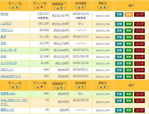Image resolution: width=149 pixels, height=114 pixels.
Task: Sort 有効期限 ascending in lower header
Action: click(x=79, y=87)
